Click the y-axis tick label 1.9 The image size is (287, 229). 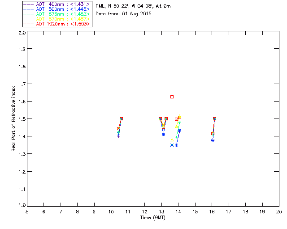tap(22, 49)
